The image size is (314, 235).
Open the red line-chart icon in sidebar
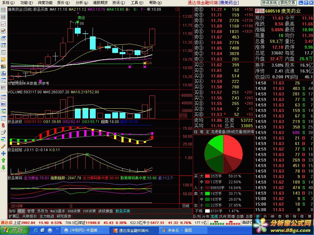coord(3,24)
